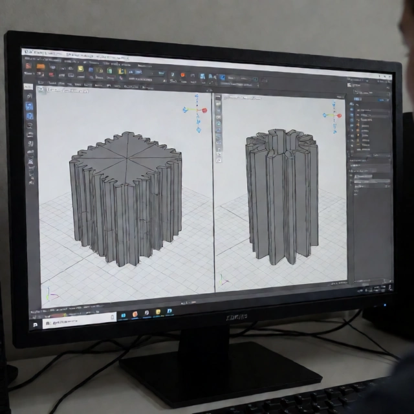Open the orange round app in taskbar
This screenshot has height=414, width=414.
135,314
